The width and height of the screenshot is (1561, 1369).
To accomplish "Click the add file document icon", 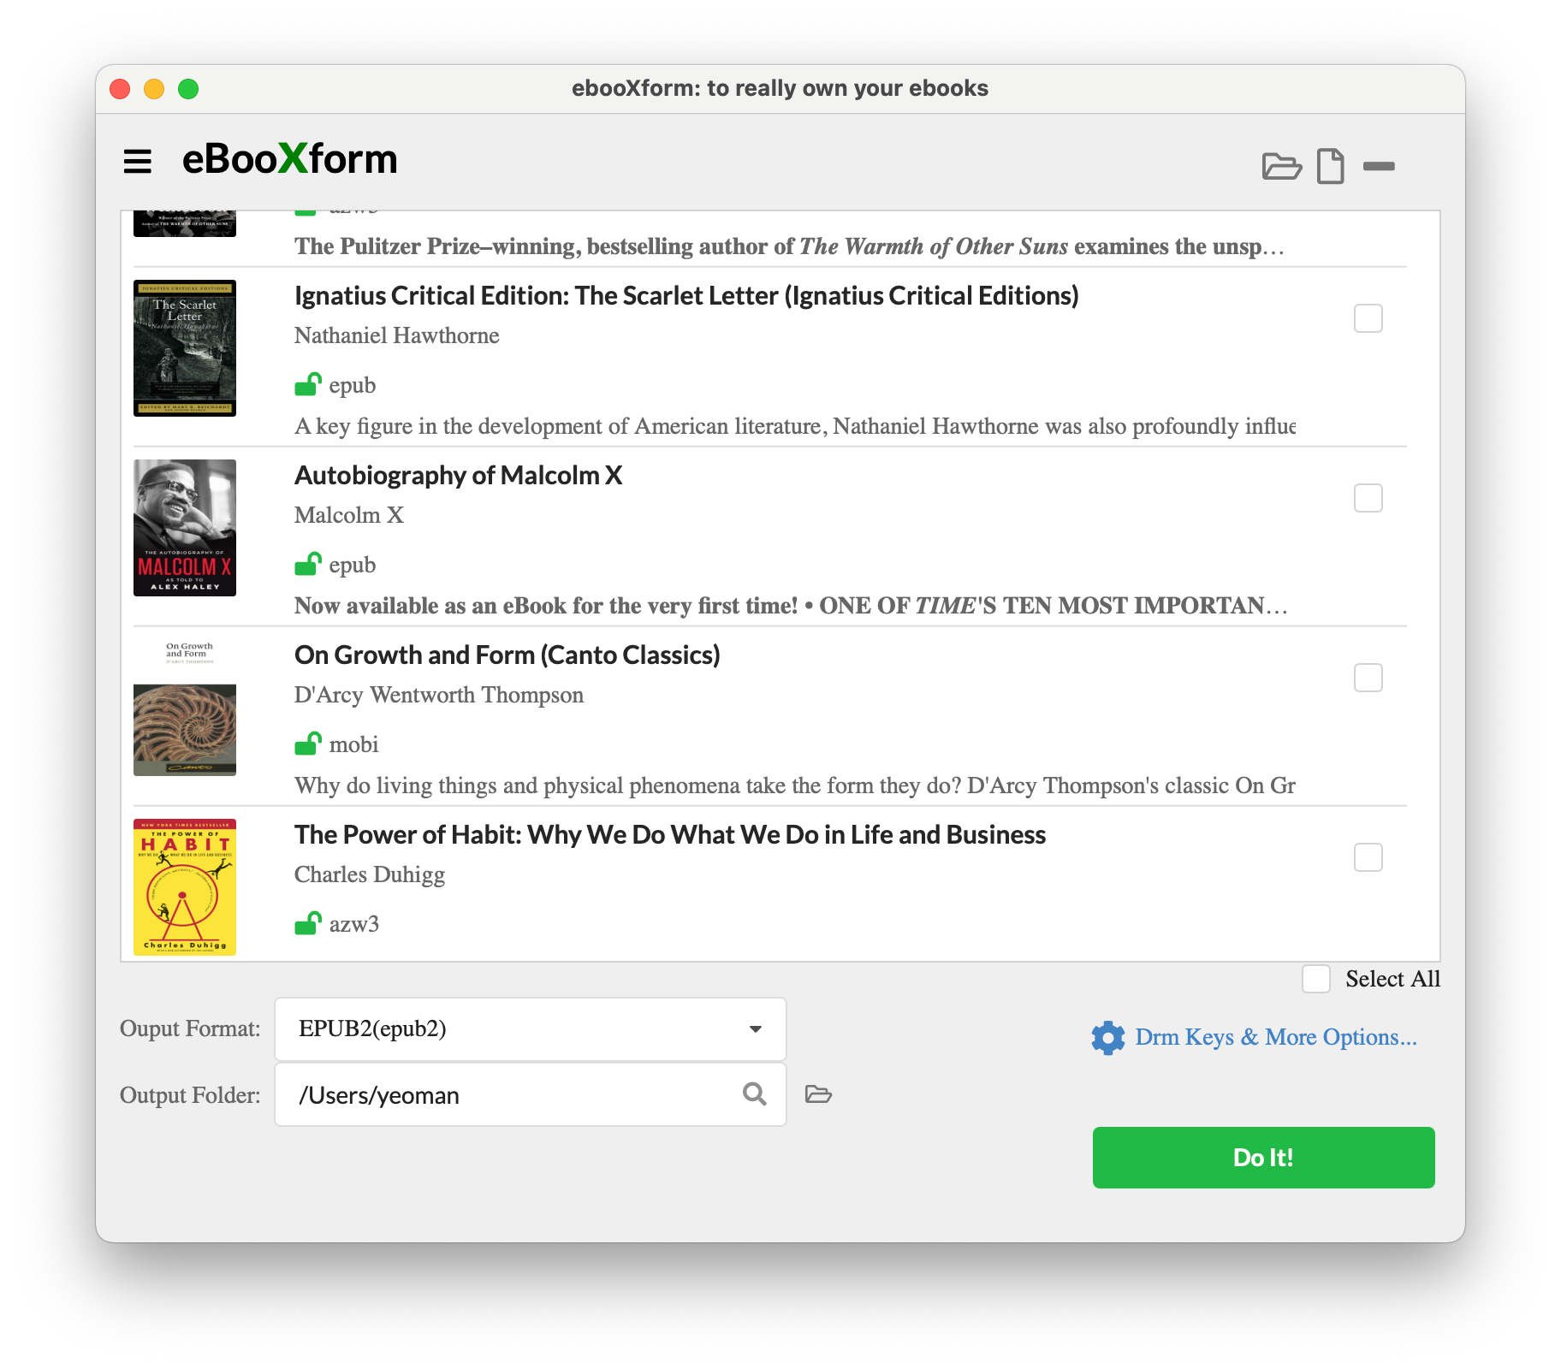I will click(1330, 166).
